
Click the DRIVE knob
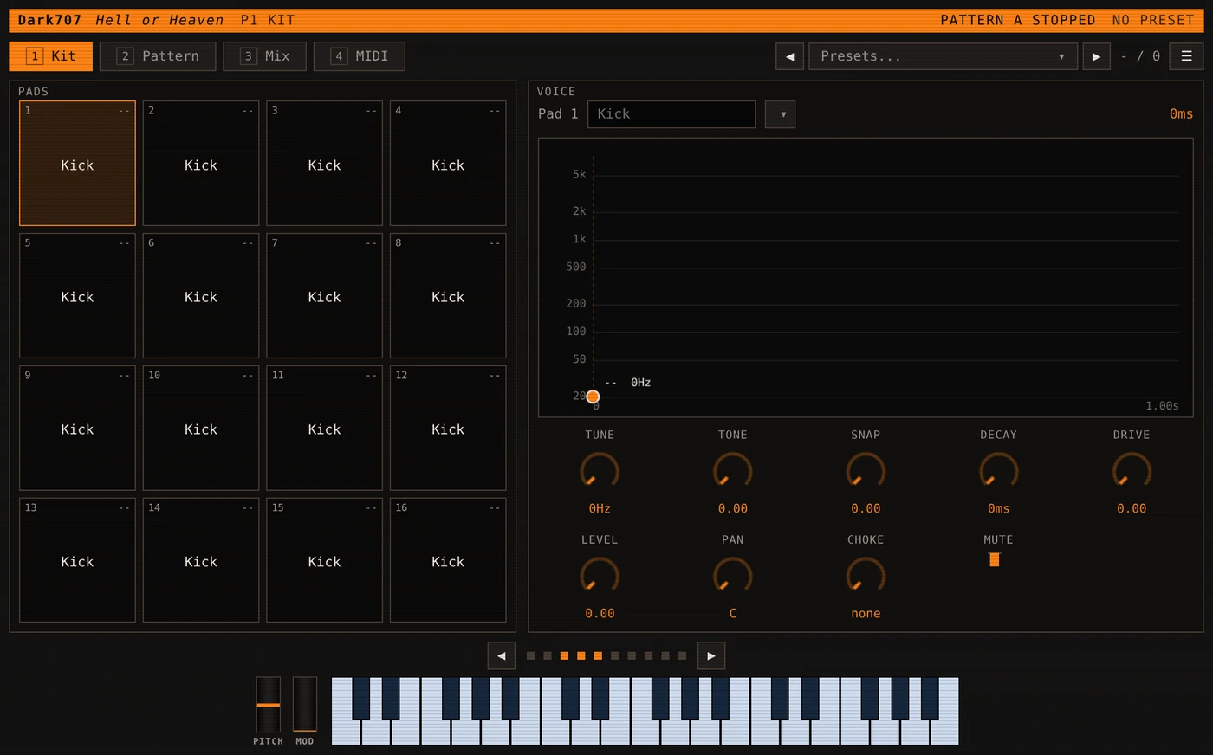(1132, 472)
